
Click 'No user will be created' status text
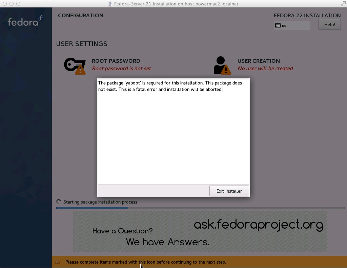[265, 69]
